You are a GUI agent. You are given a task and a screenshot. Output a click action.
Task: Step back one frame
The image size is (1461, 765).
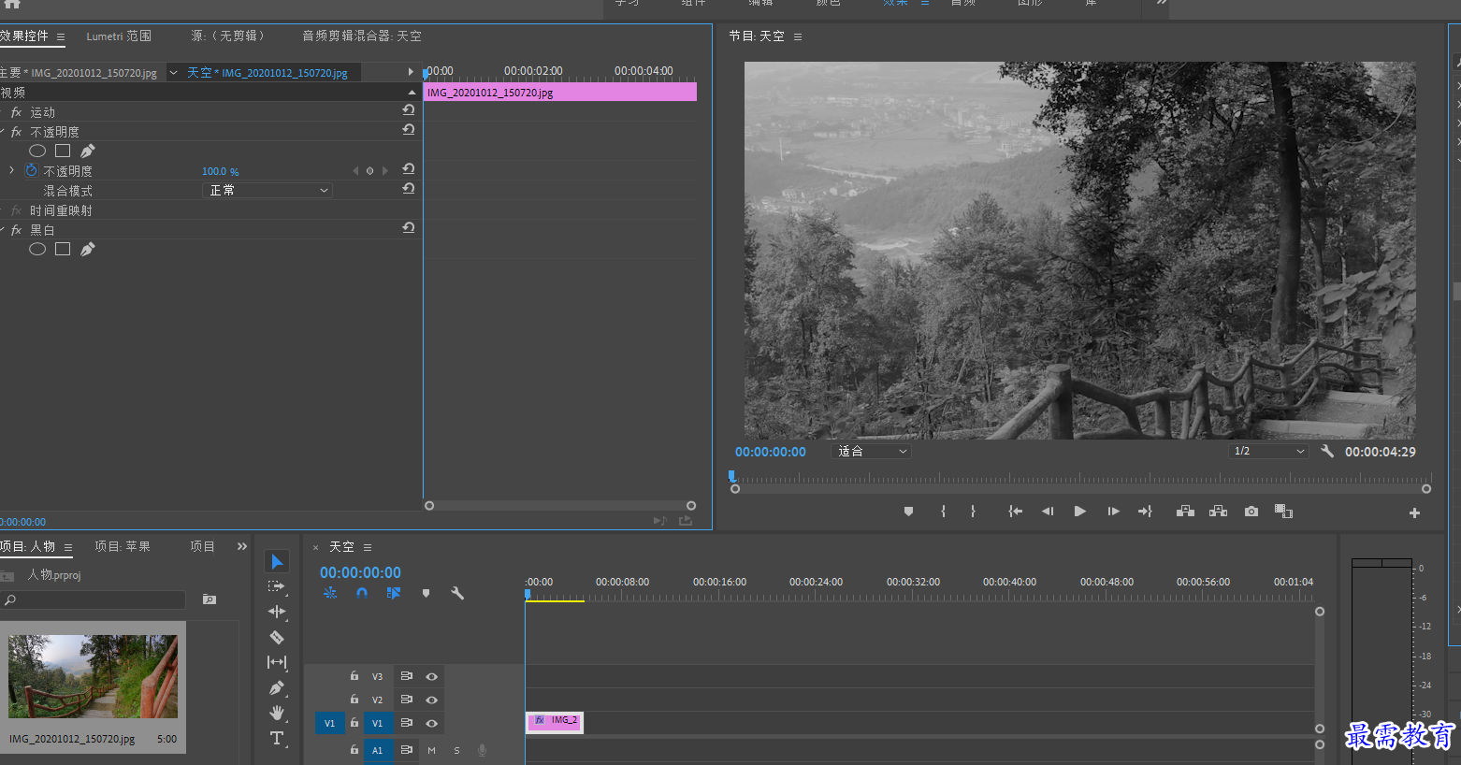[x=1048, y=512]
